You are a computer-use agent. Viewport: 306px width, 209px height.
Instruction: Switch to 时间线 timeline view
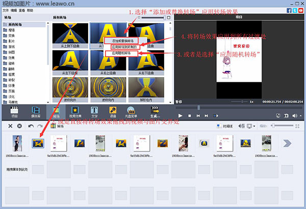[224, 126]
